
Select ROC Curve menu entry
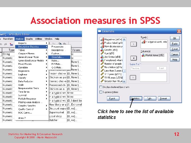click(32, 113)
